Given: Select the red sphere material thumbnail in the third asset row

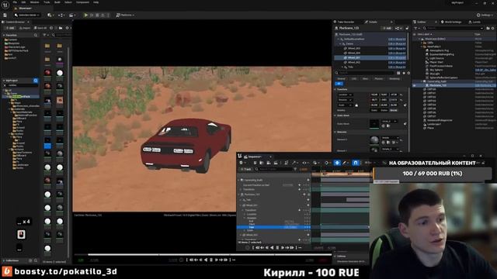Looking at the screenshot, I should pyautogui.click(x=47, y=73).
